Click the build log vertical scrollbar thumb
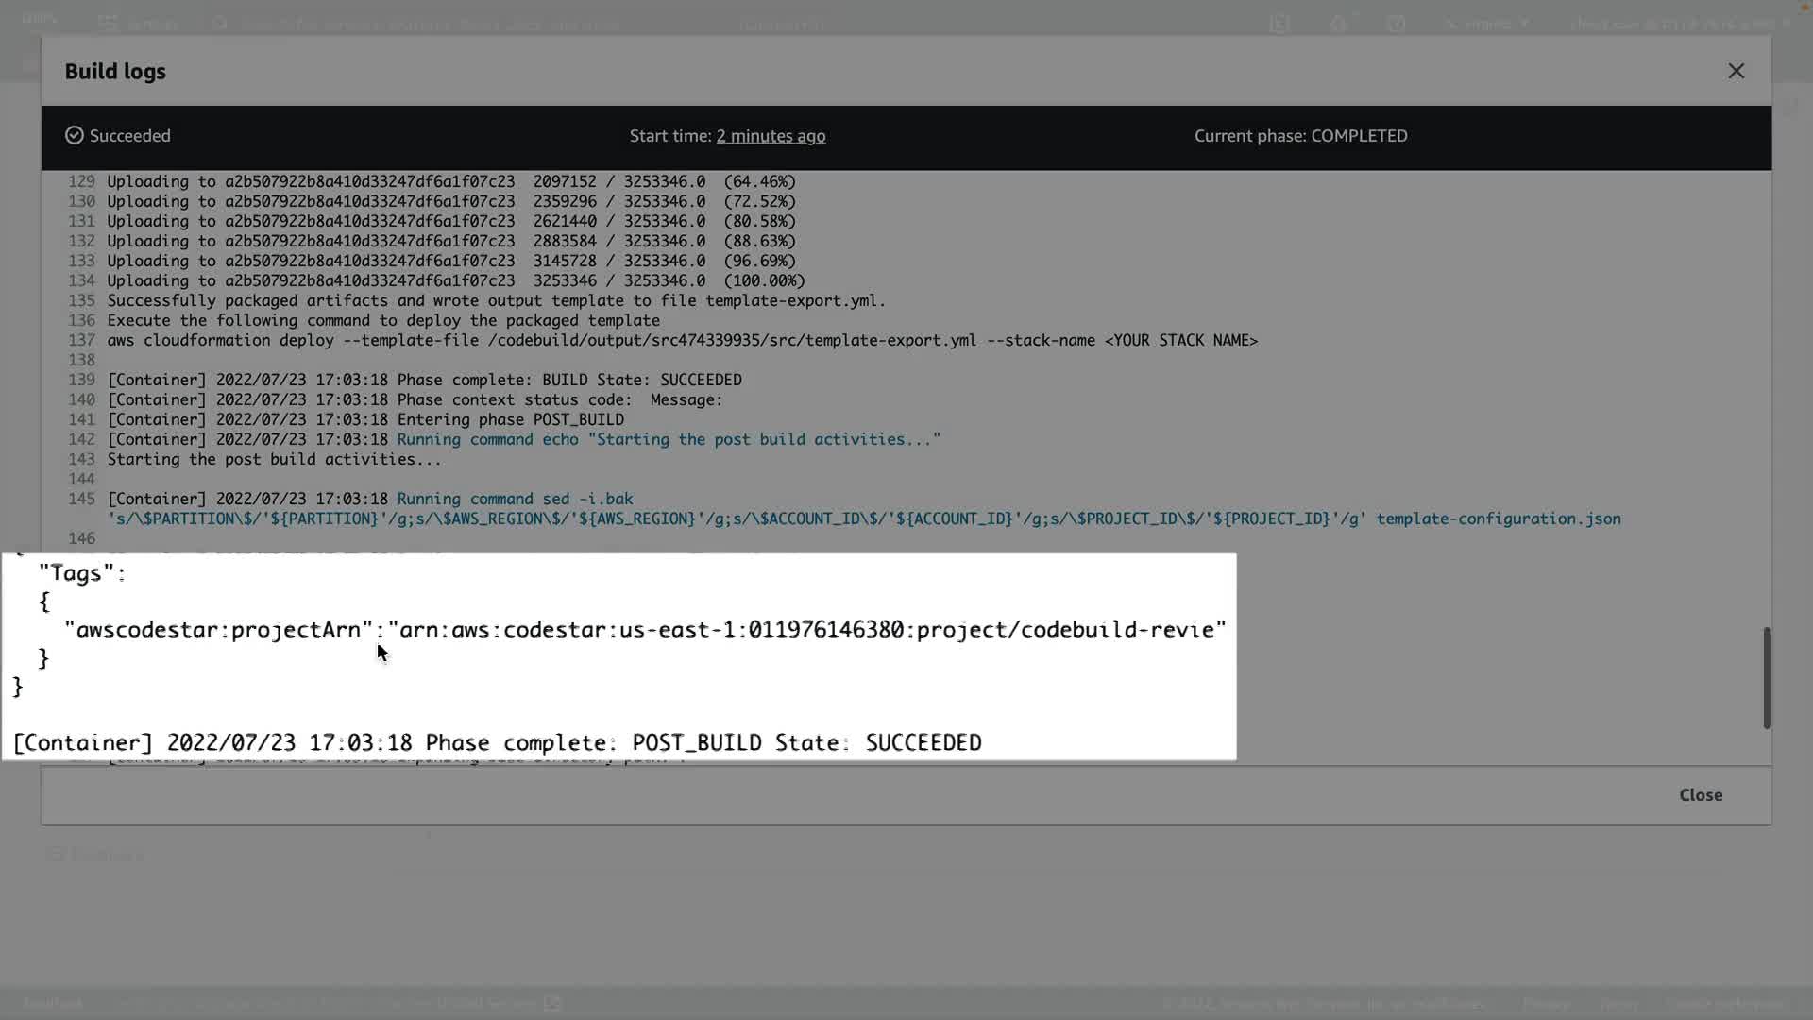Viewport: 1813px width, 1020px height. [1766, 677]
